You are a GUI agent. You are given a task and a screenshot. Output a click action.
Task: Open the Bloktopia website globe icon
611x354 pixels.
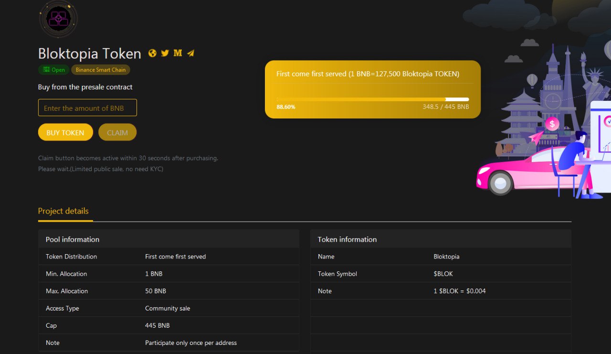(152, 53)
